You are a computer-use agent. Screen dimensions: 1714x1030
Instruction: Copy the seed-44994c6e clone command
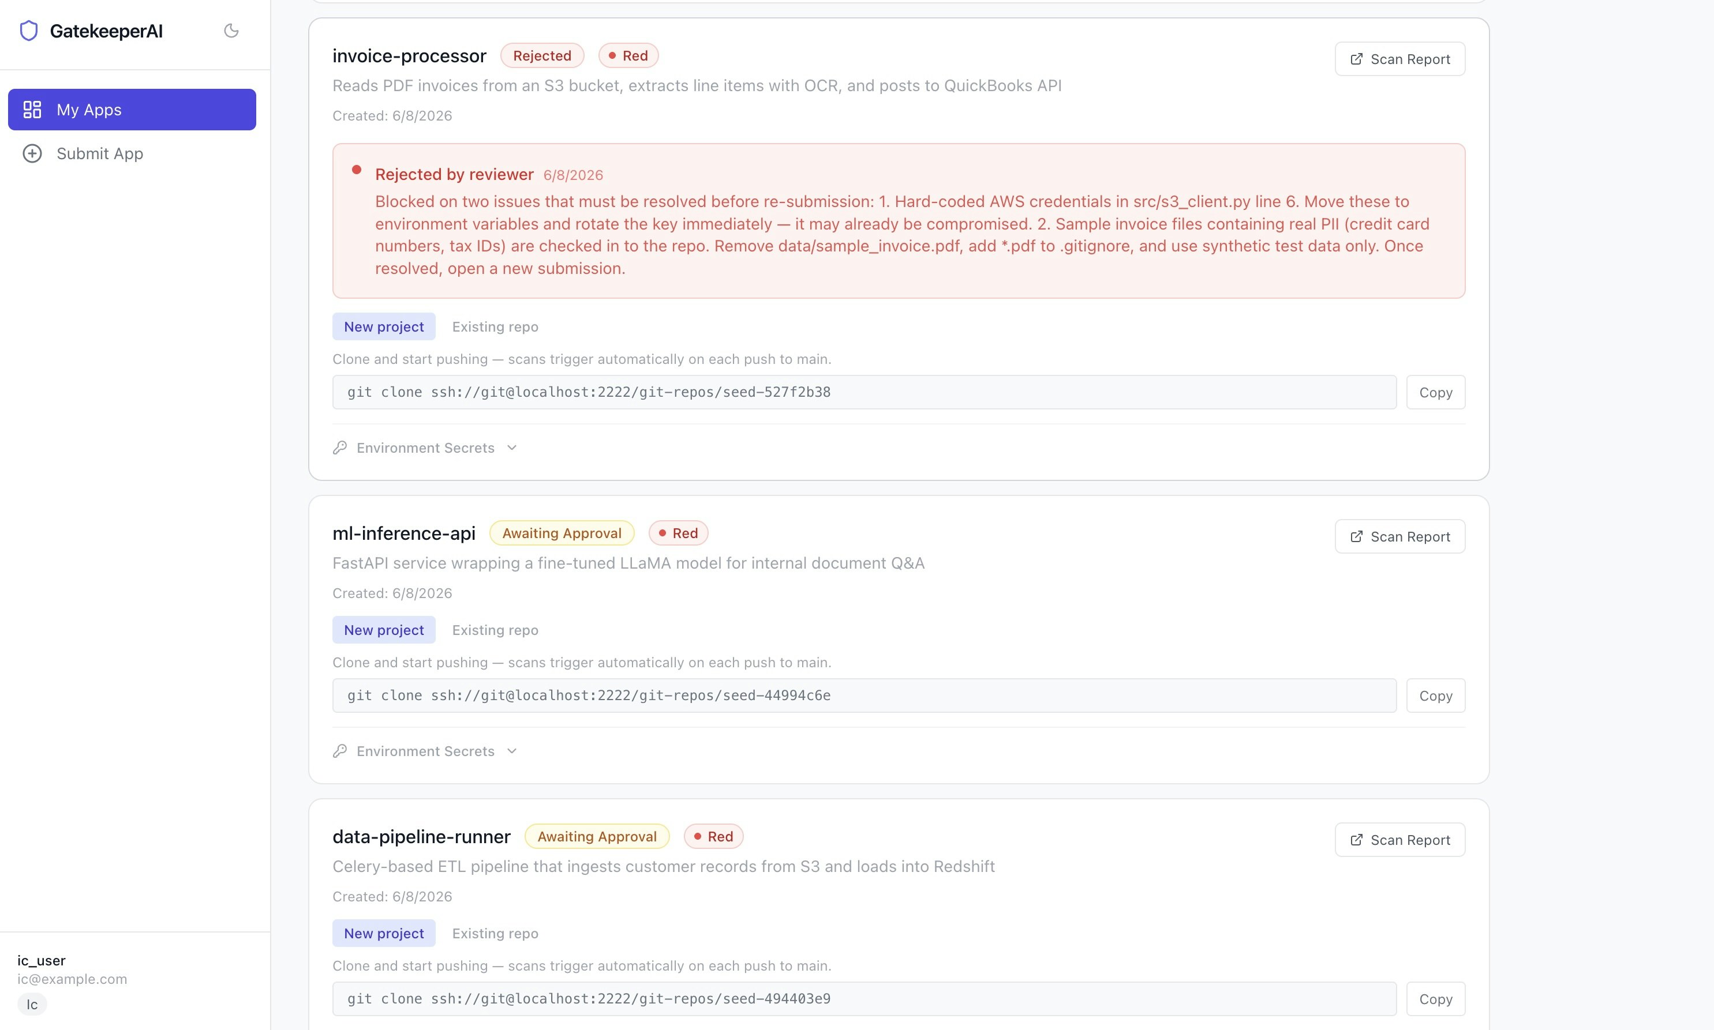1435,696
